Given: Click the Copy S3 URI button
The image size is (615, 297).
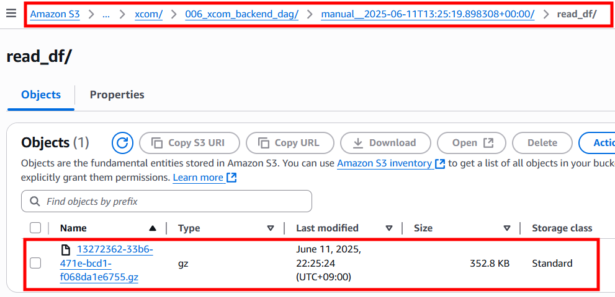Looking at the screenshot, I should [189, 143].
